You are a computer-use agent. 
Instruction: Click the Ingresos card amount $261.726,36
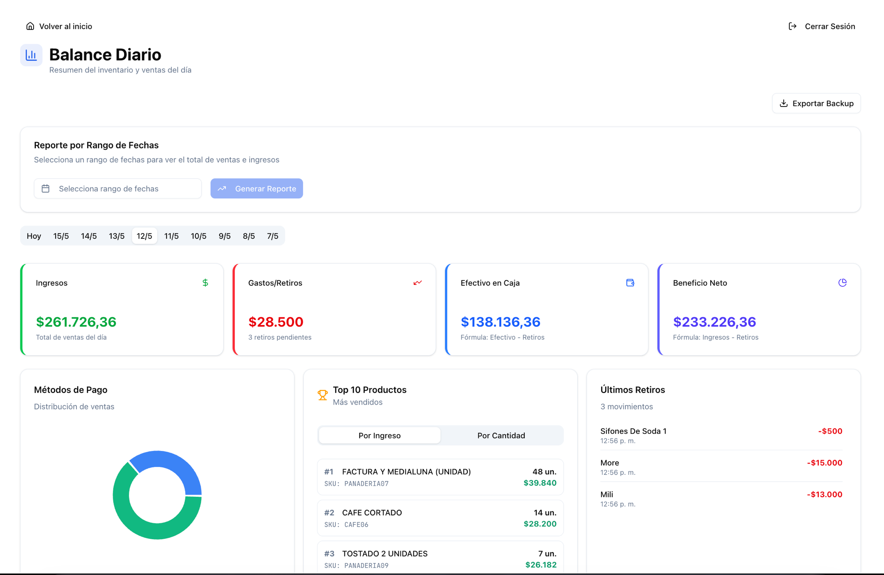pos(76,322)
